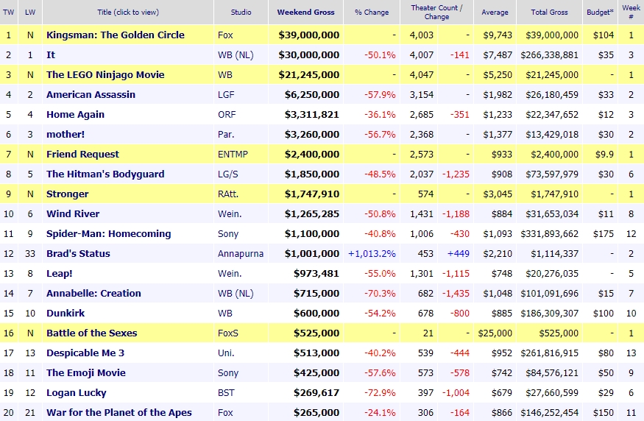Open Despicable Me 3 movie page

coord(85,353)
